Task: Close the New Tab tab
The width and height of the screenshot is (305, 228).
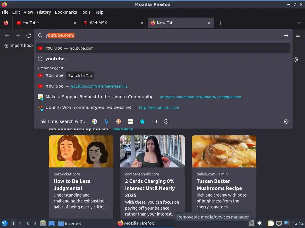Action: 209,23
